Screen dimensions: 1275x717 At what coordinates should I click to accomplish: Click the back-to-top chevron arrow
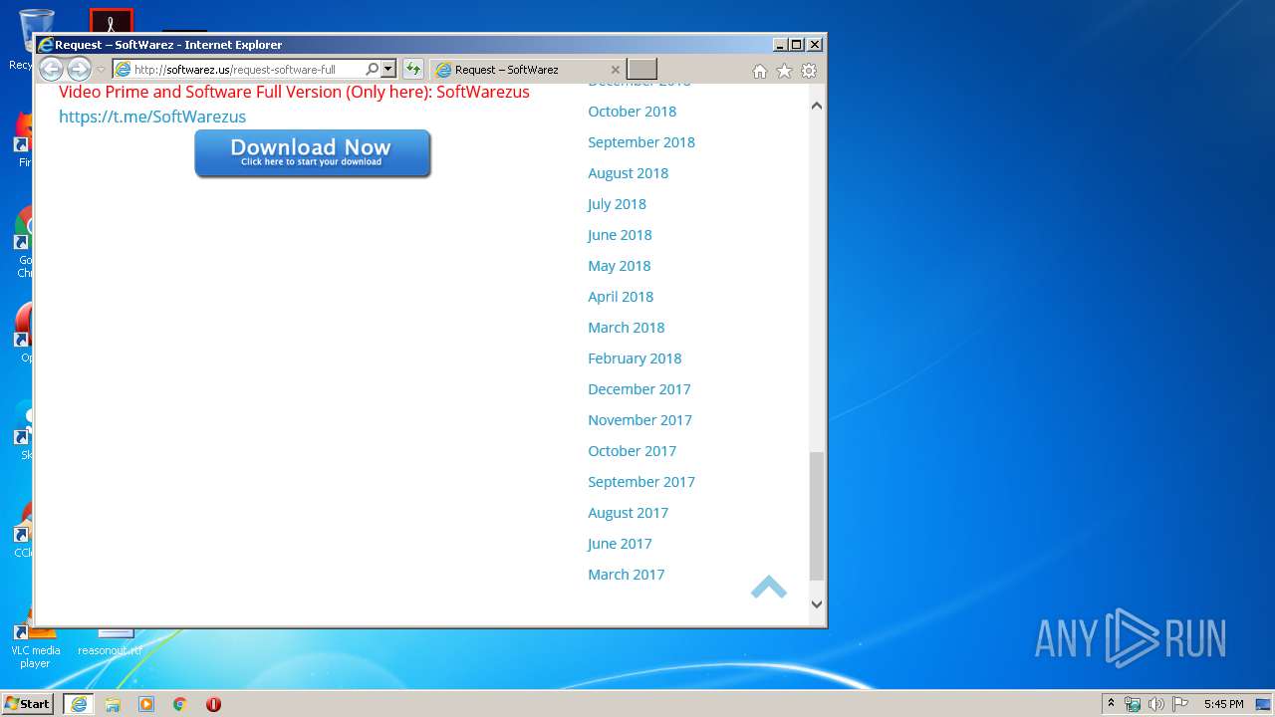[x=769, y=587]
